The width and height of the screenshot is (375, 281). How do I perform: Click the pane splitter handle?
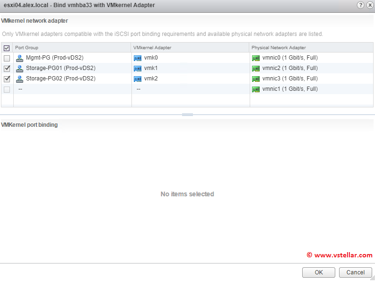(187, 115)
